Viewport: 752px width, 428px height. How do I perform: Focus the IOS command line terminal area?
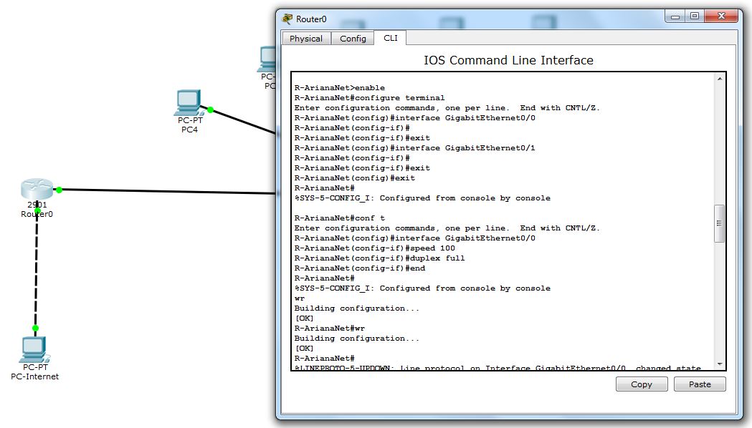502,215
